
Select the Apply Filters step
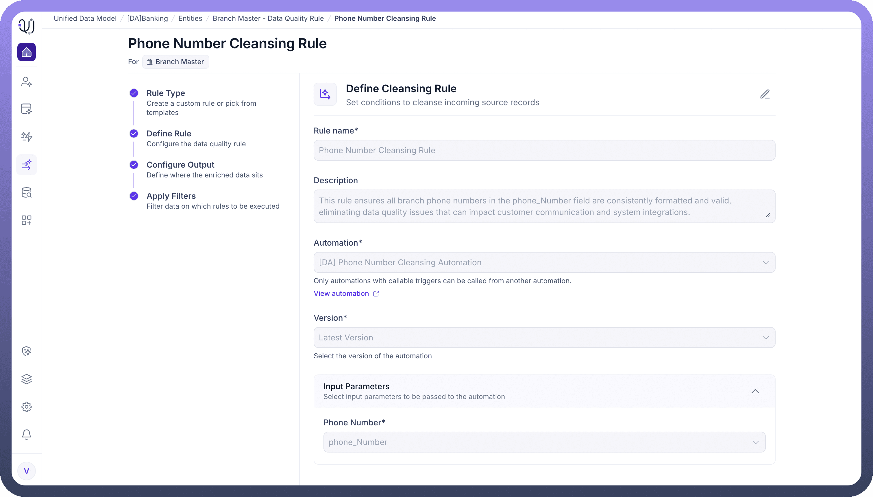coord(171,196)
